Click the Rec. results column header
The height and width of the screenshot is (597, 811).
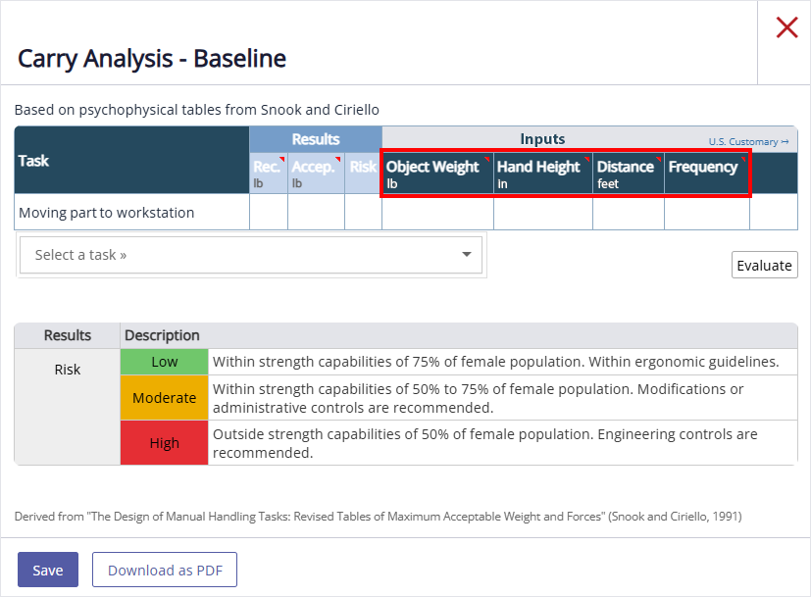[x=268, y=174]
